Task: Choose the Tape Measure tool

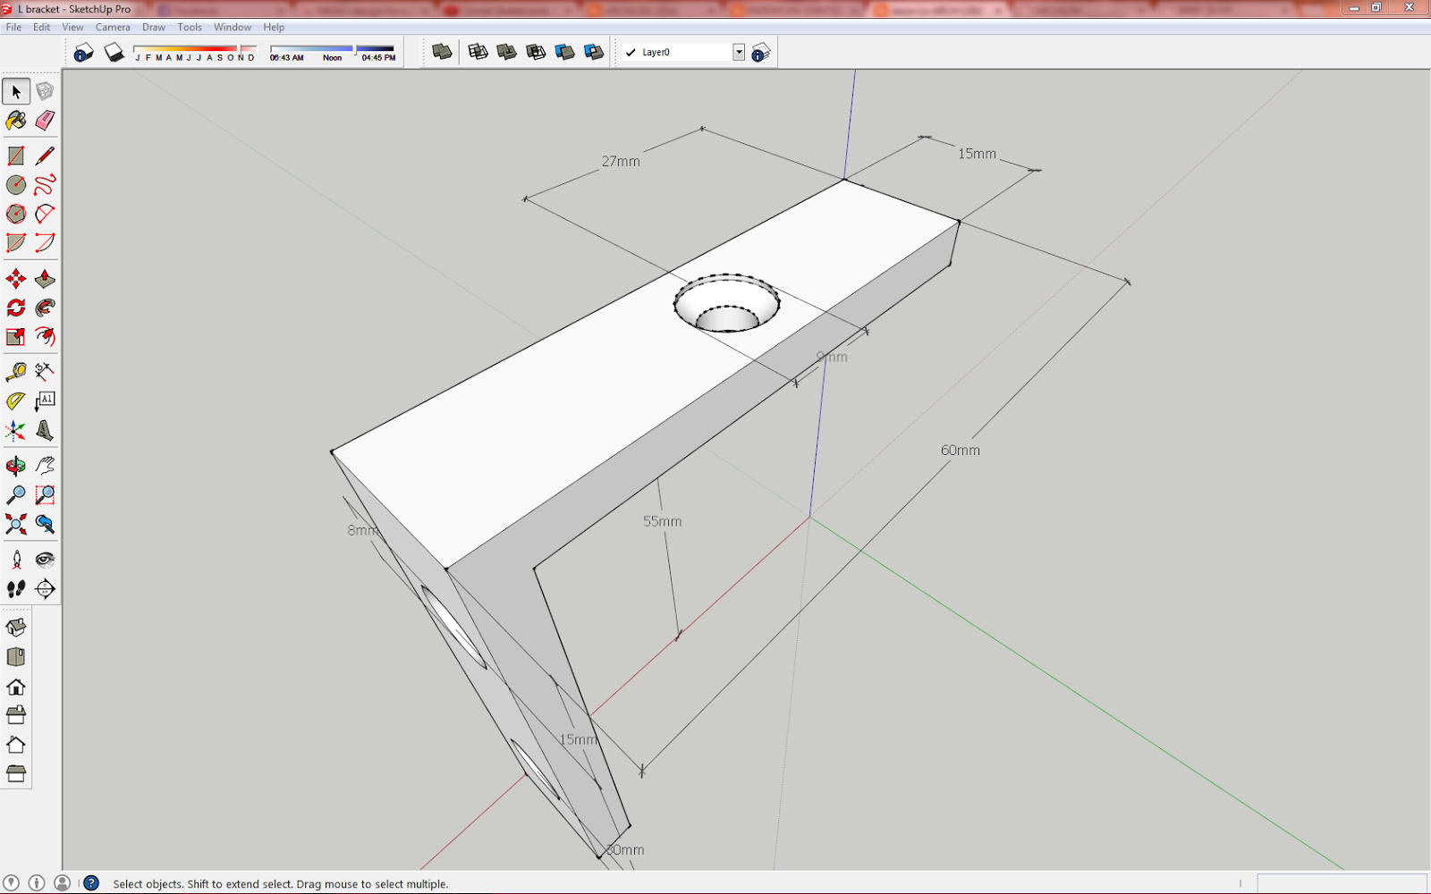Action: tap(16, 372)
